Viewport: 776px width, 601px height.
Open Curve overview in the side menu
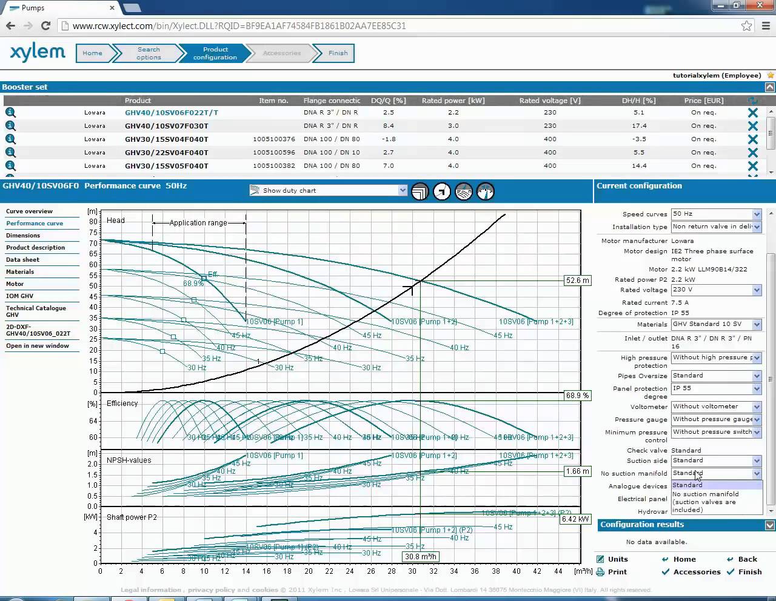tap(29, 211)
